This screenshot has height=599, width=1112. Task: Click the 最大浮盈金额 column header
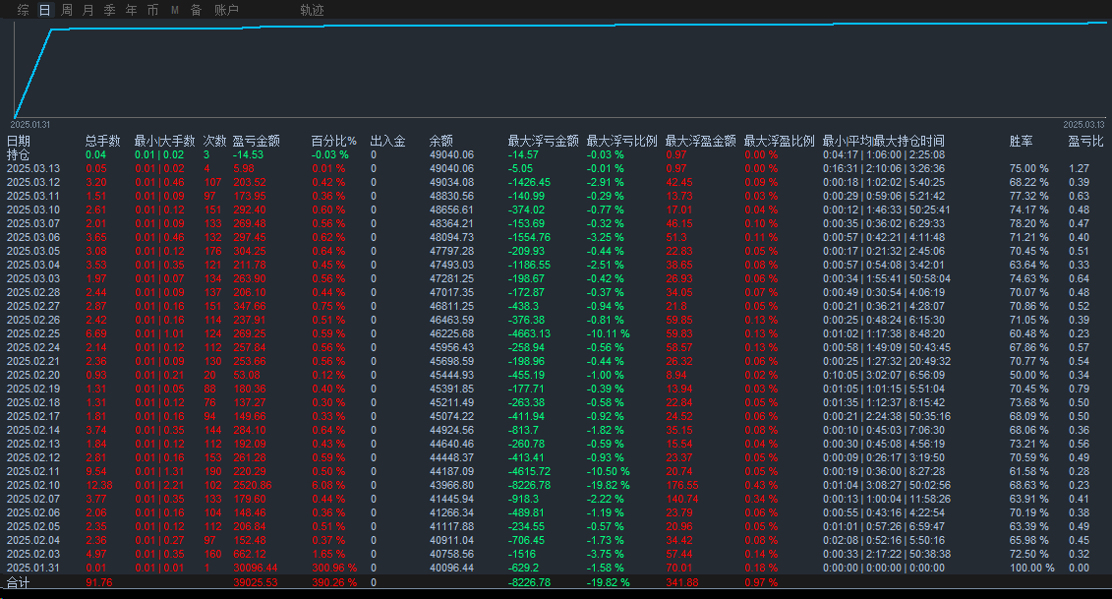701,141
